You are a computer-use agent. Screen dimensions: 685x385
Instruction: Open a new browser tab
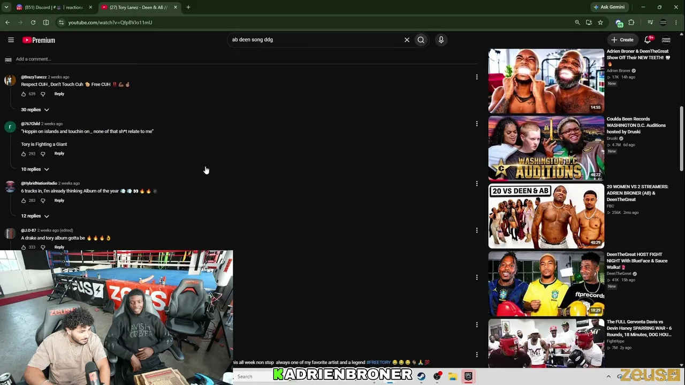188,7
